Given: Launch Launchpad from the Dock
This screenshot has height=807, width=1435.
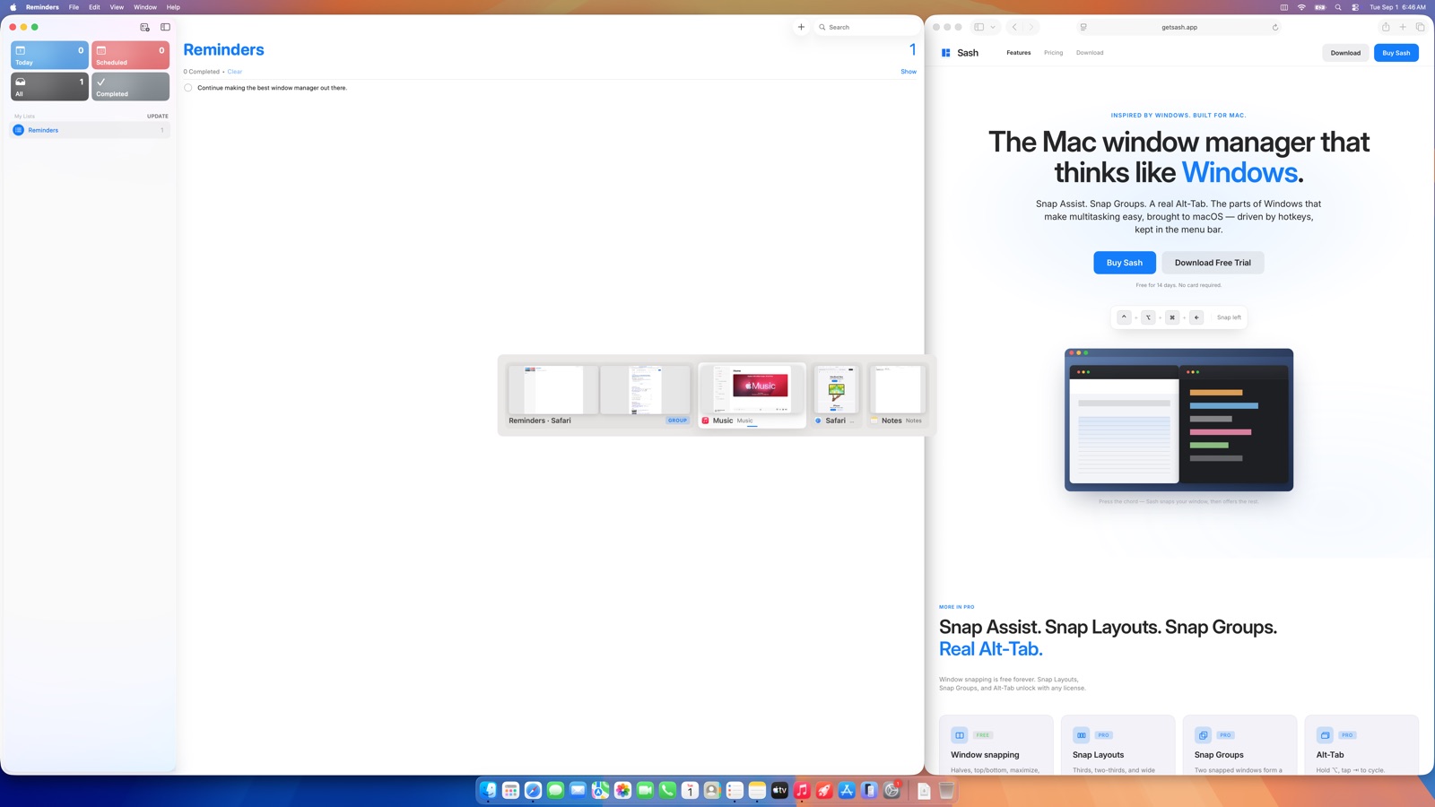Looking at the screenshot, I should pyautogui.click(x=510, y=790).
